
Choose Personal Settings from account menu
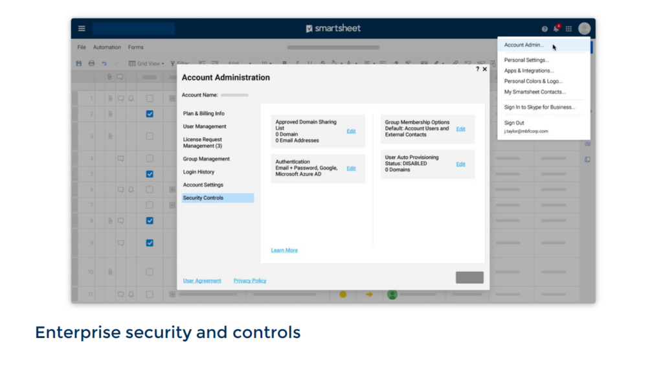pos(526,60)
